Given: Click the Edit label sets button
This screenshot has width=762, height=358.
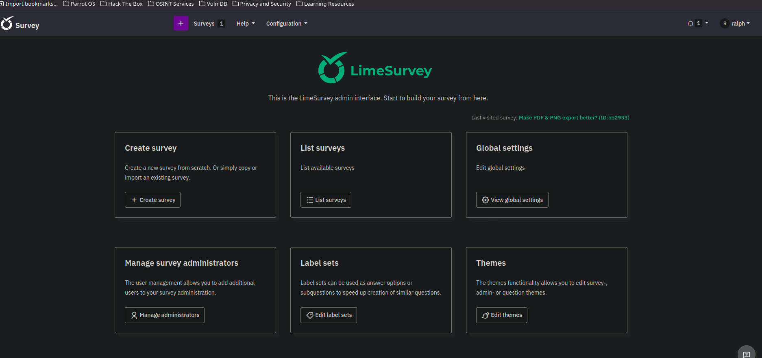Looking at the screenshot, I should 329,315.
